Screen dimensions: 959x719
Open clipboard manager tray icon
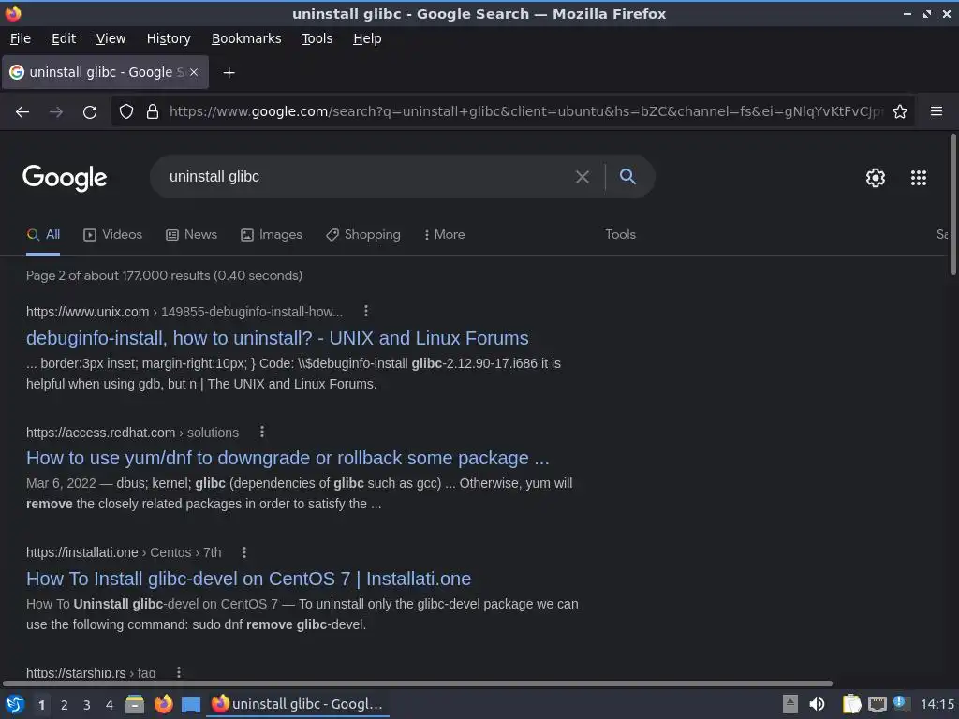pos(851,704)
